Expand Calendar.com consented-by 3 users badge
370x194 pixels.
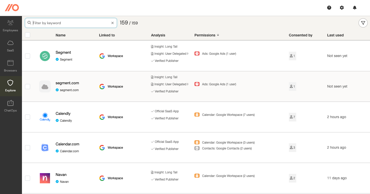292,148
